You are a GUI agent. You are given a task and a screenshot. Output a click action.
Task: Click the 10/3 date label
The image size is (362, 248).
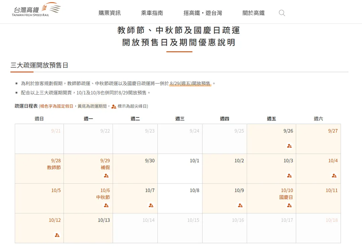click(x=288, y=161)
